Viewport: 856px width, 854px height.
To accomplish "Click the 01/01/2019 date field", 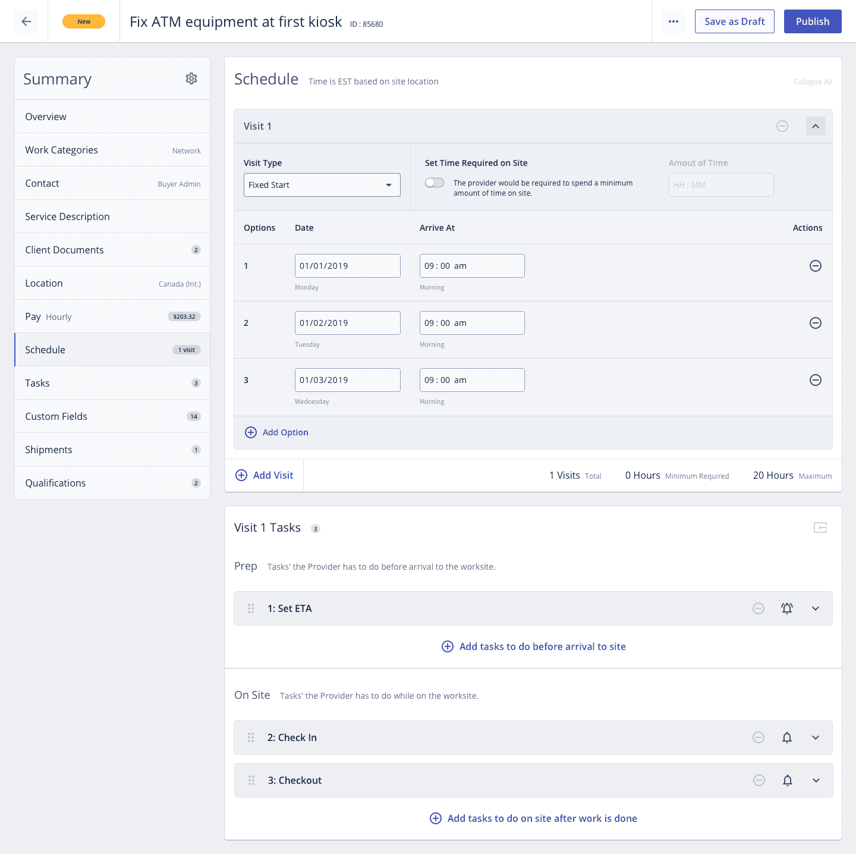I will 348,266.
